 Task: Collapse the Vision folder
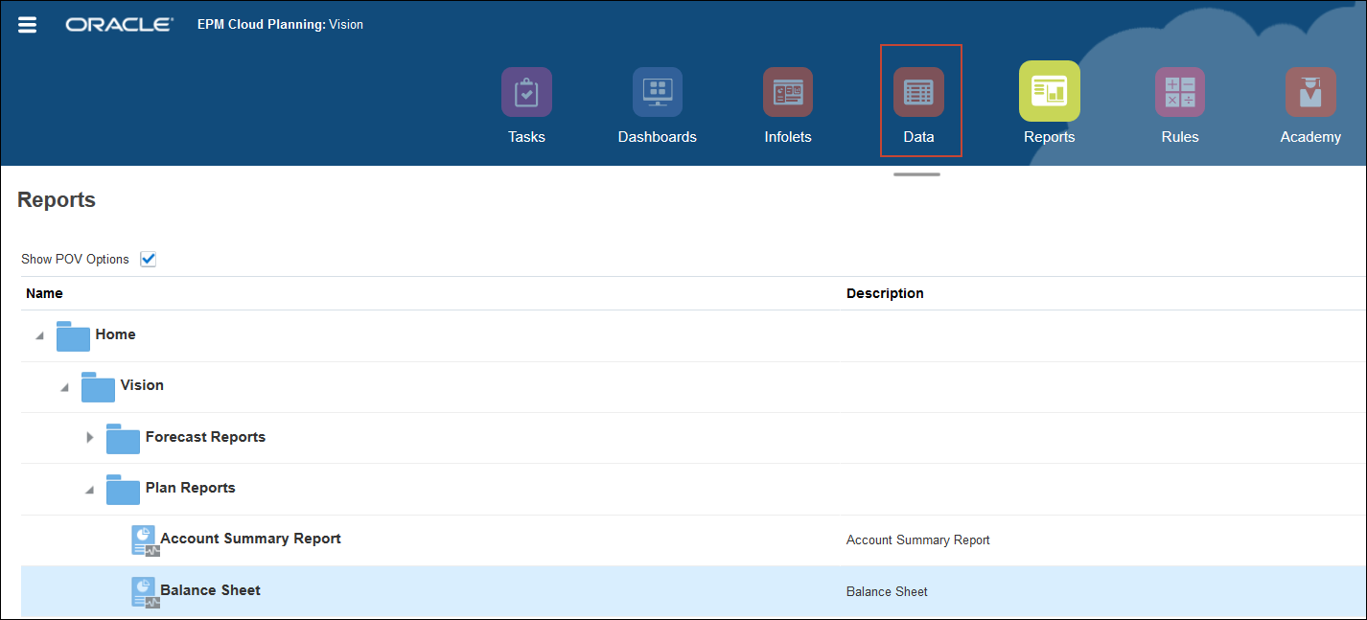[64, 387]
